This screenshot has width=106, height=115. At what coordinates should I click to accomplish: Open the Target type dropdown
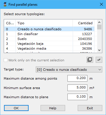point(69,70)
